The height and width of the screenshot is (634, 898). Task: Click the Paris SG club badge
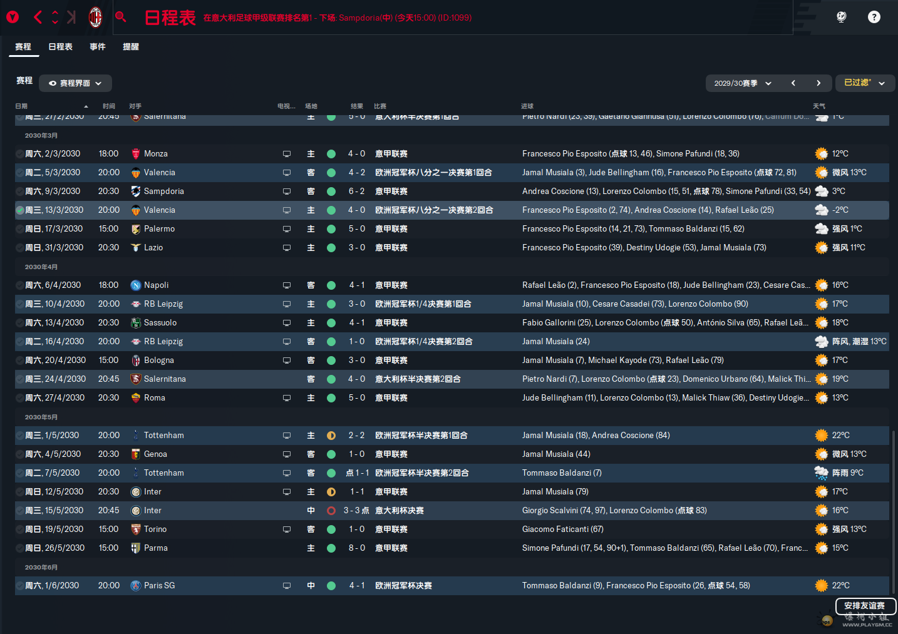136,586
